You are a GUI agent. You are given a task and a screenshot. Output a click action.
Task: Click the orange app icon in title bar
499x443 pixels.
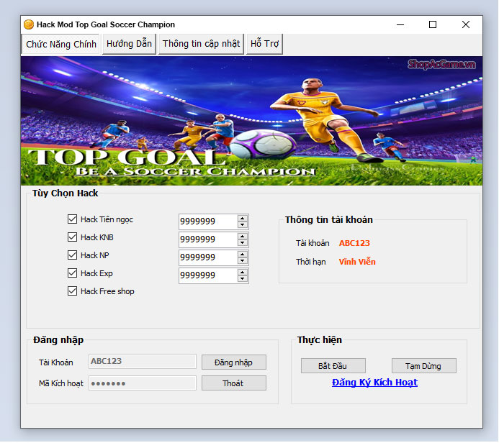(x=29, y=24)
